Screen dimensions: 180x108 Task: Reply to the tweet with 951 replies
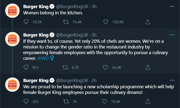(26, 67)
